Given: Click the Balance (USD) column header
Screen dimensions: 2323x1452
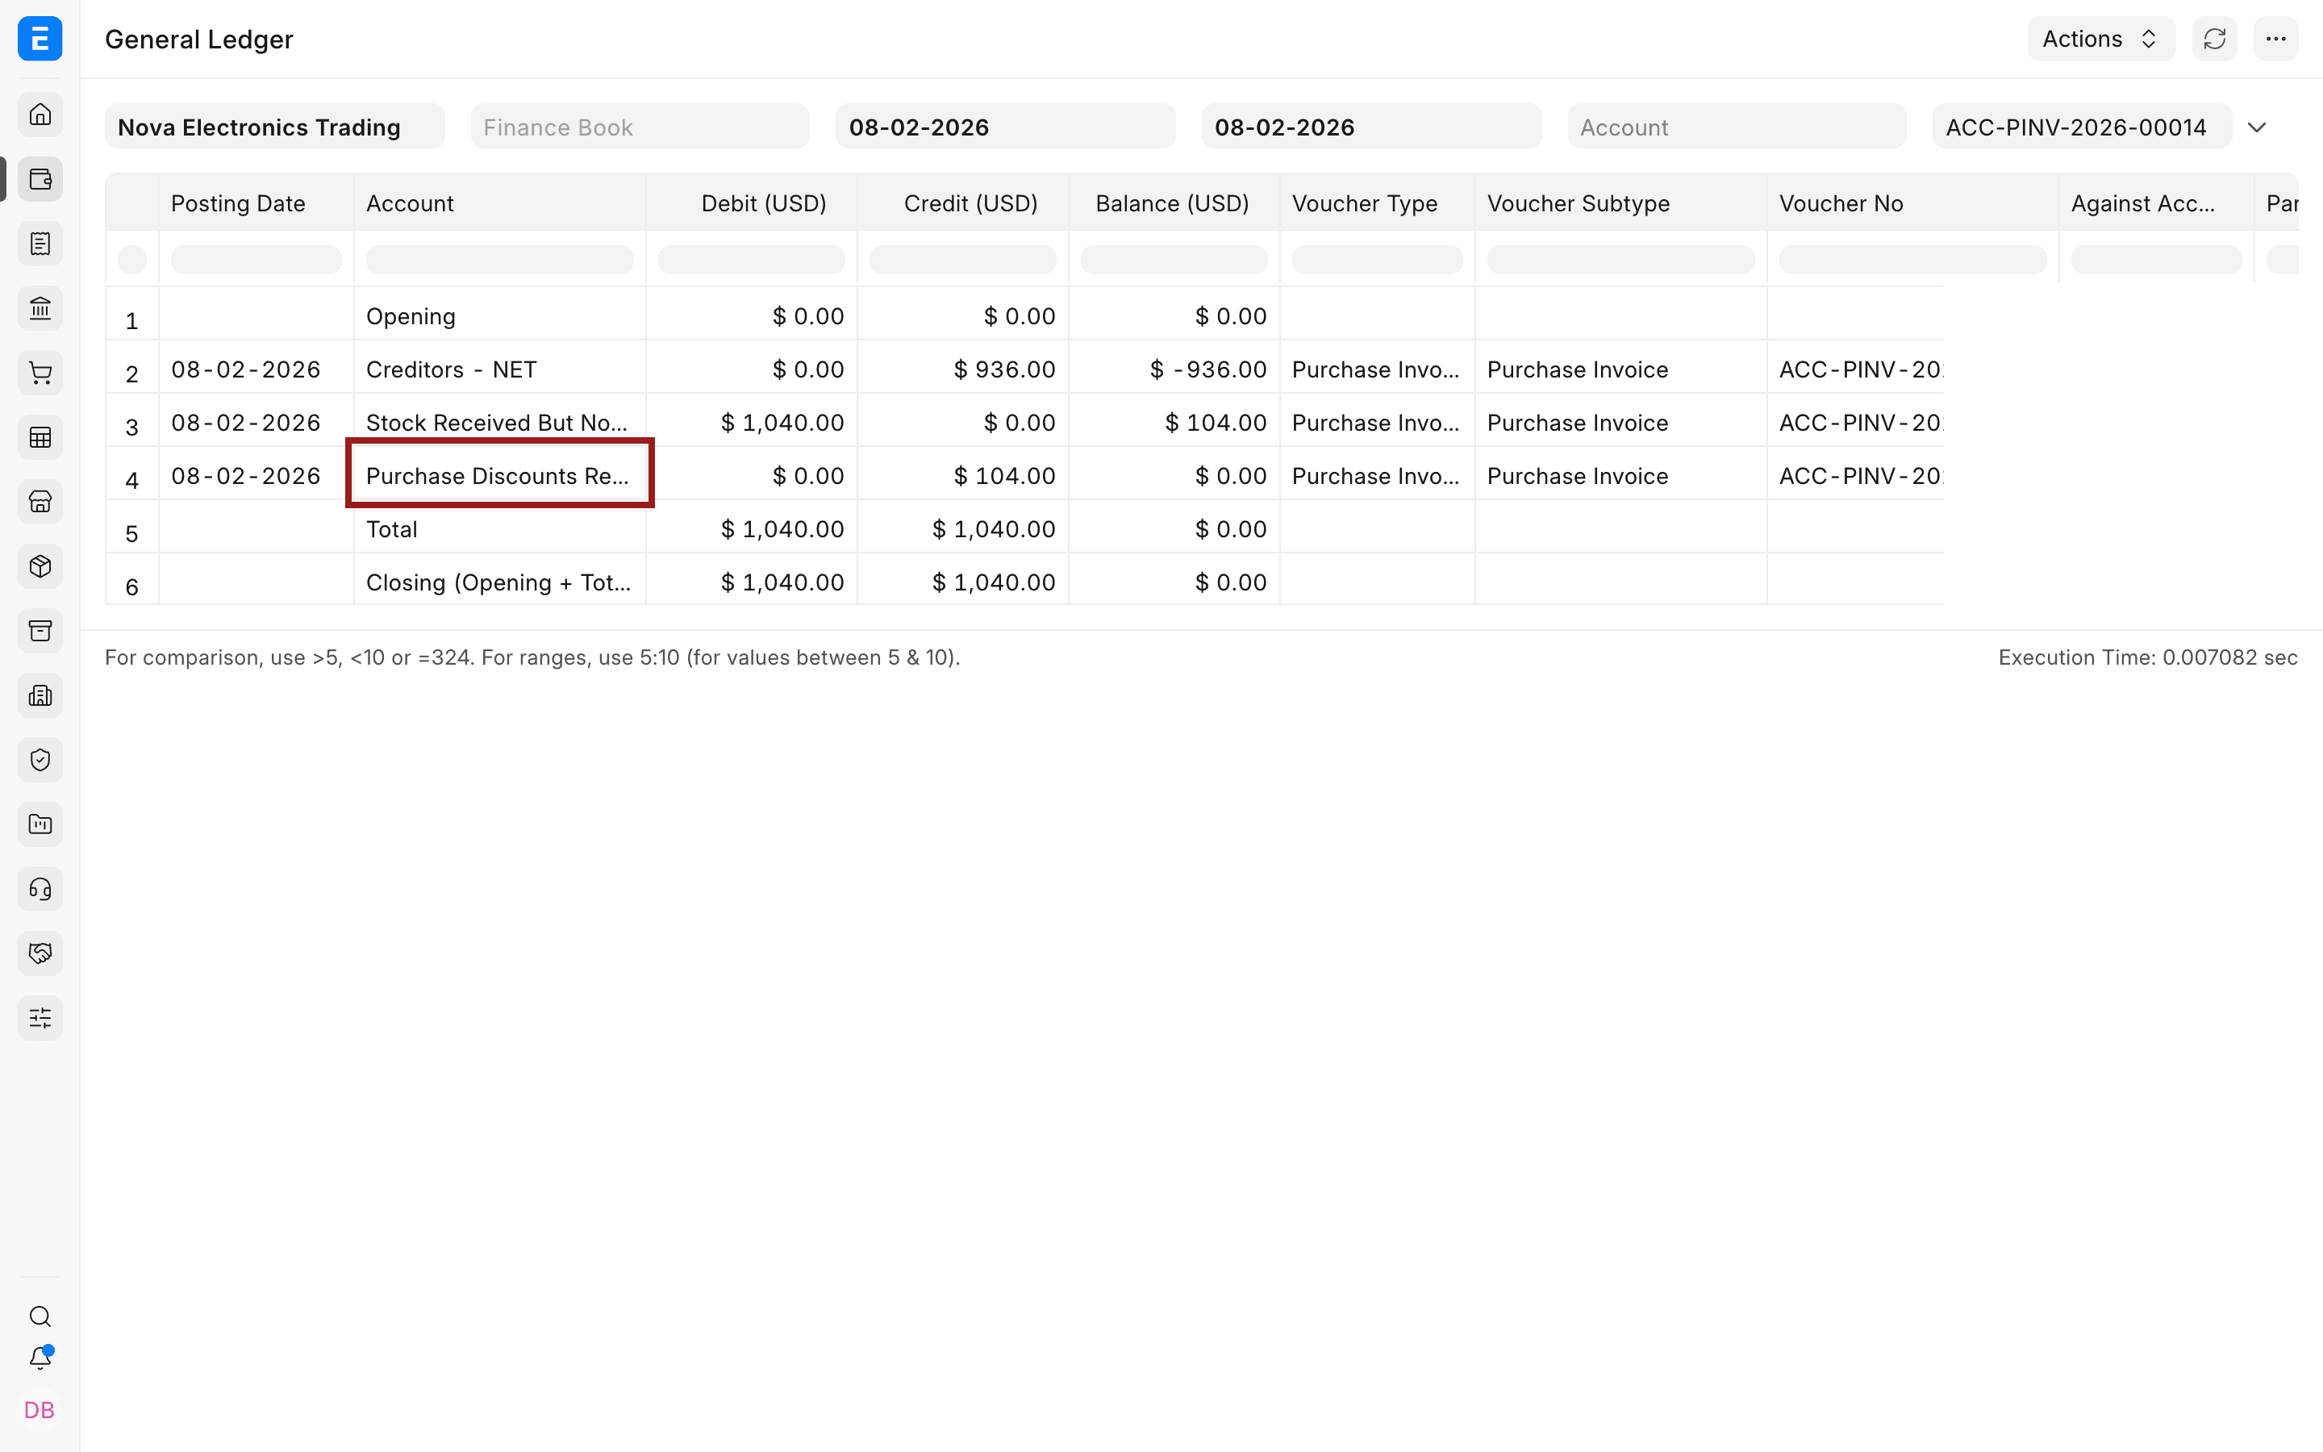Looking at the screenshot, I should coord(1174,202).
